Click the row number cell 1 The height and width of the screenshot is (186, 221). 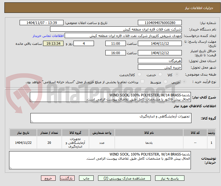coord(211,143)
